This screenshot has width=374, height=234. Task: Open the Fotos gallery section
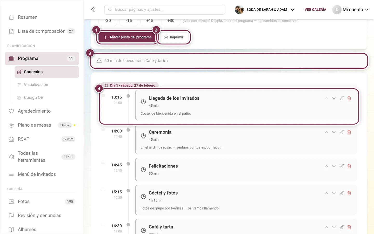[x=42, y=201]
